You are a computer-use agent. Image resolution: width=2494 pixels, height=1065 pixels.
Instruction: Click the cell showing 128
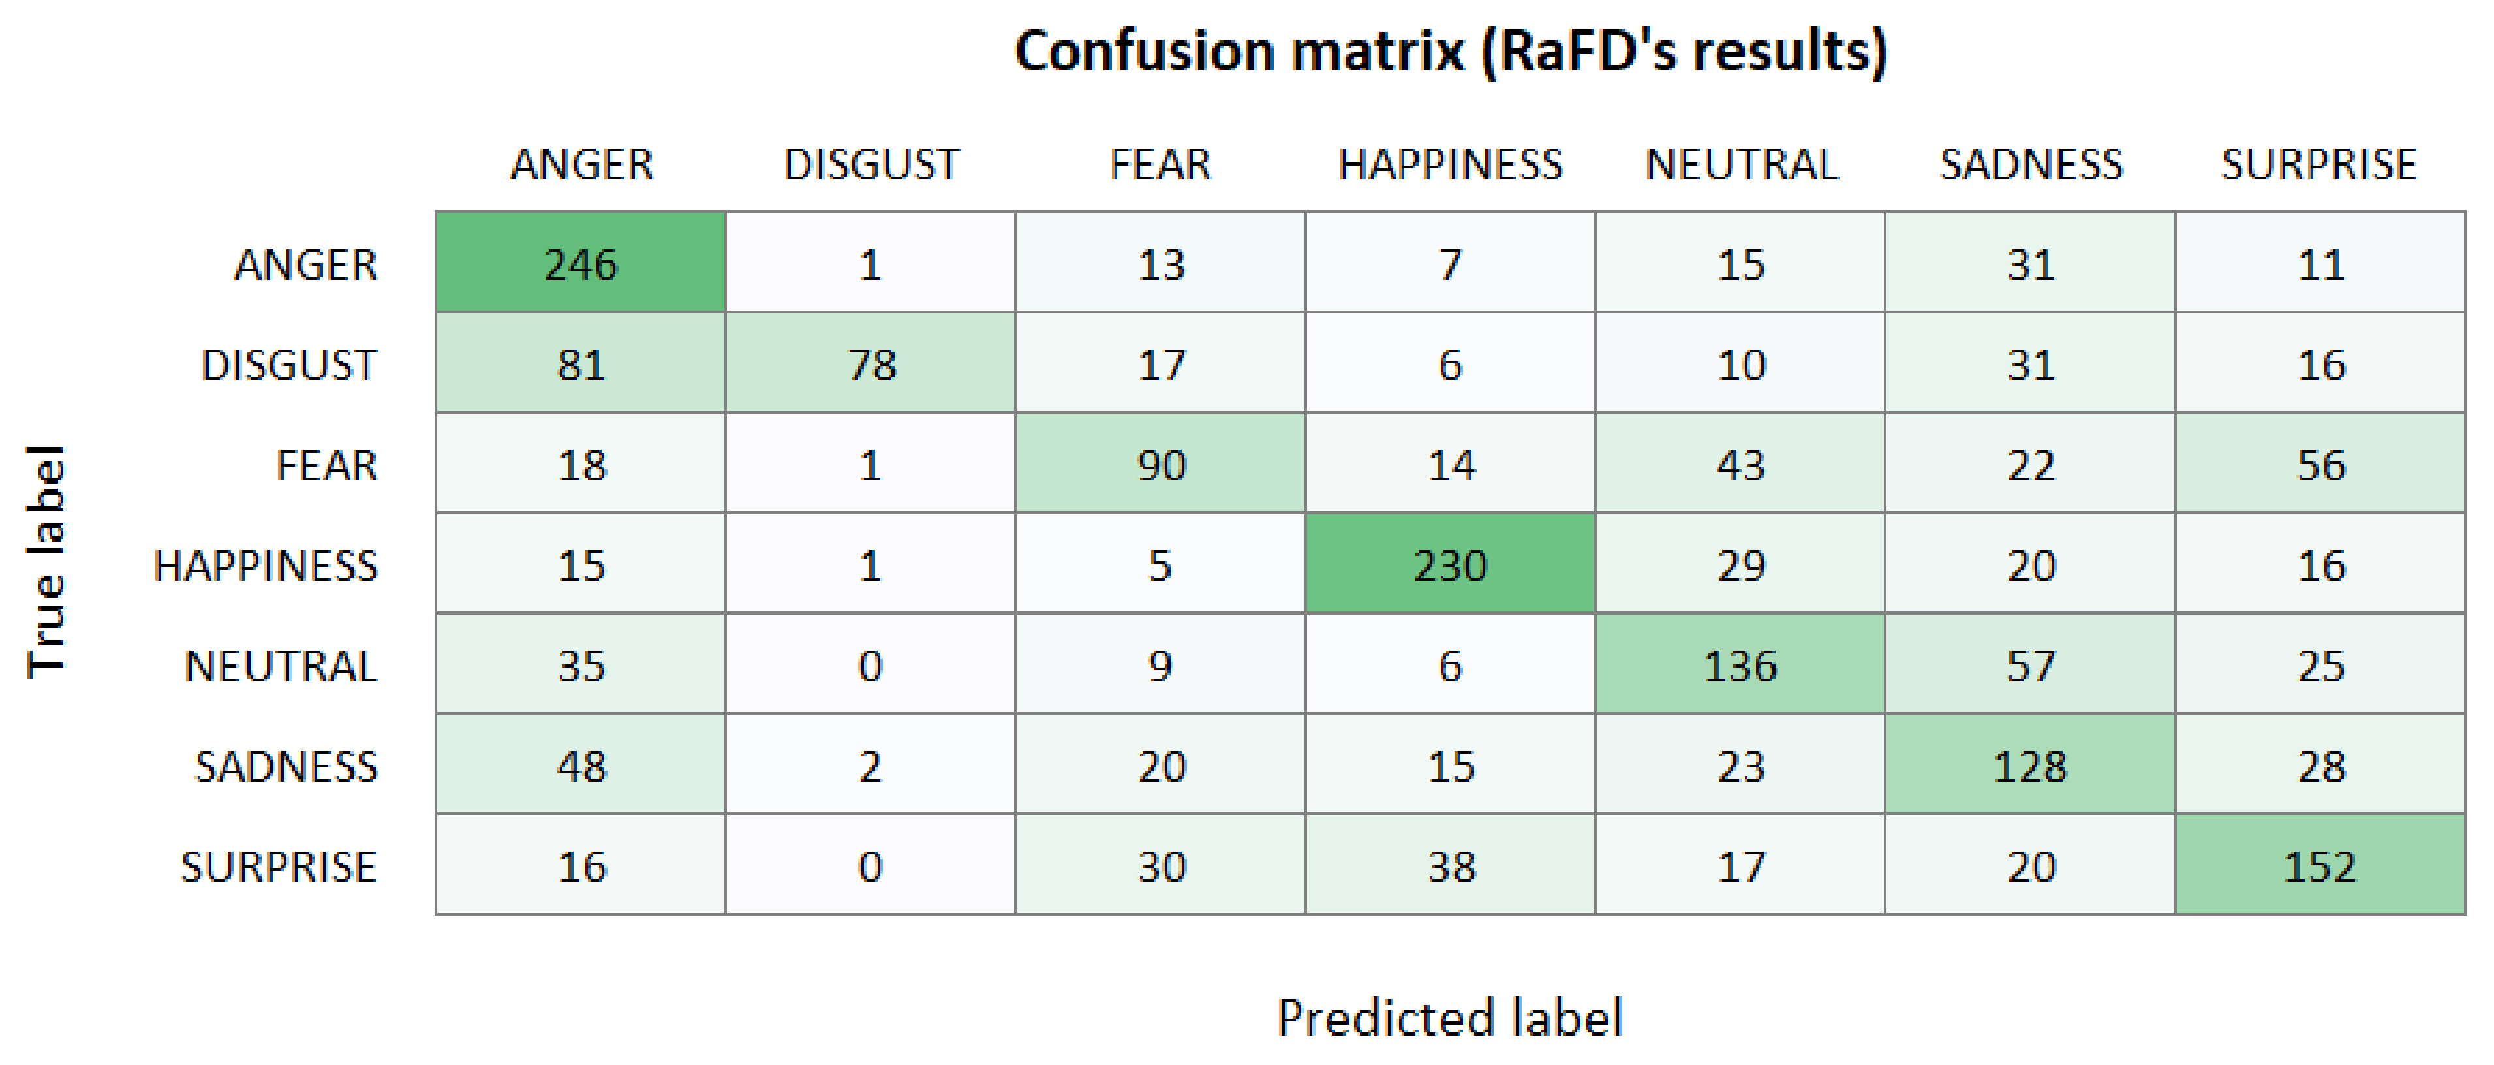coord(2030,766)
